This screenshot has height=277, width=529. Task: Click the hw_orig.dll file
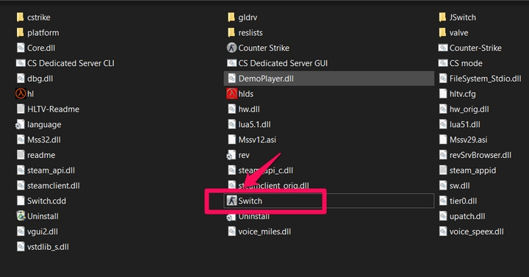464,109
